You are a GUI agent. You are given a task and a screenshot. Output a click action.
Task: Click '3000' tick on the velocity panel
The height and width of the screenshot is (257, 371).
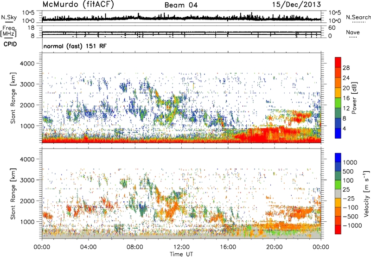pos(27,180)
